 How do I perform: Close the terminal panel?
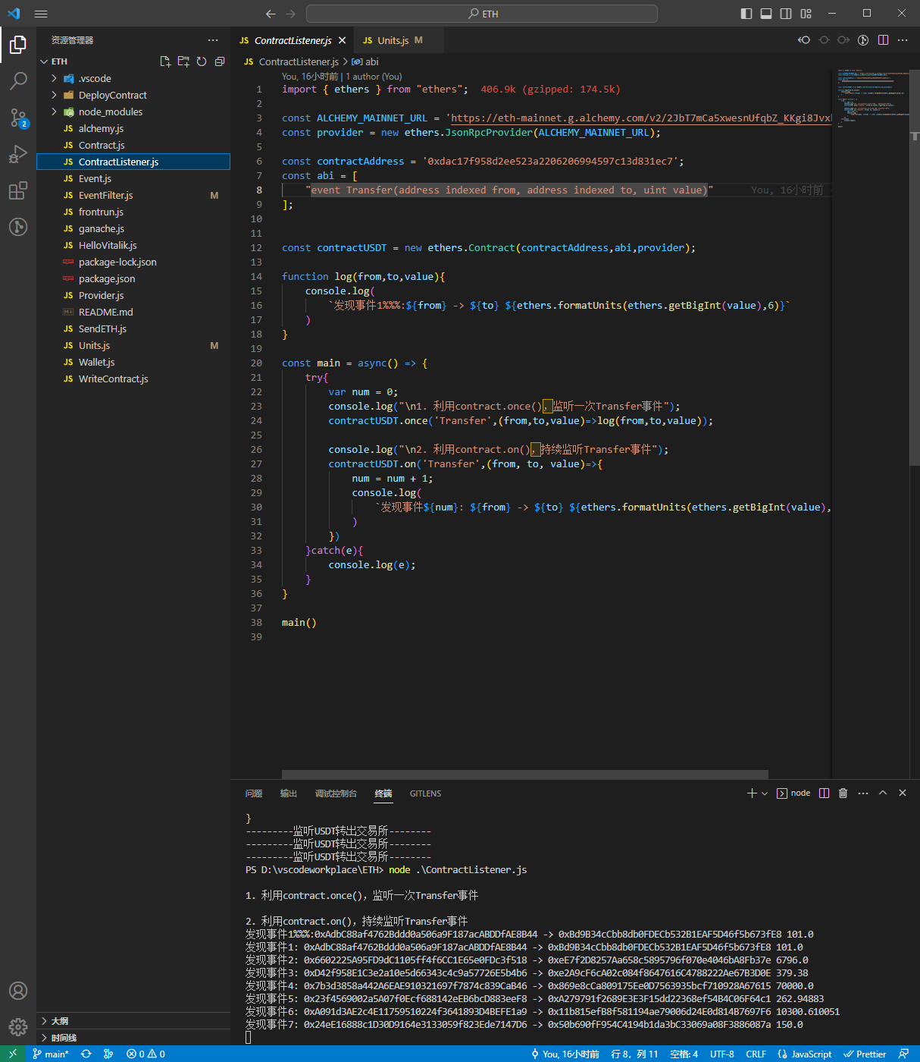[x=903, y=793]
